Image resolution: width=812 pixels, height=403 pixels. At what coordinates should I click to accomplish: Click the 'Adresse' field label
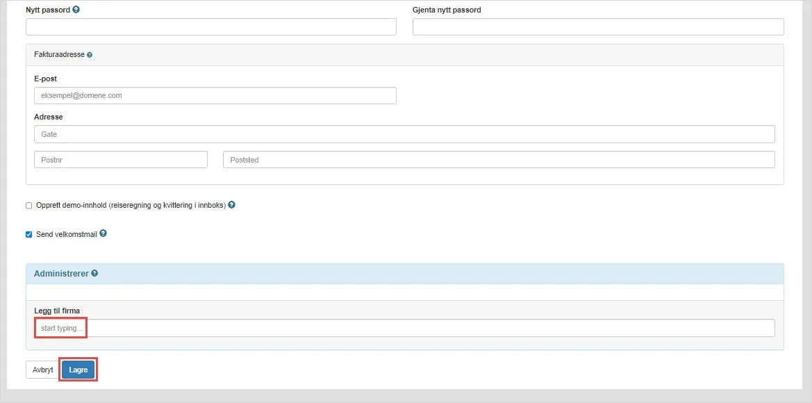48,117
